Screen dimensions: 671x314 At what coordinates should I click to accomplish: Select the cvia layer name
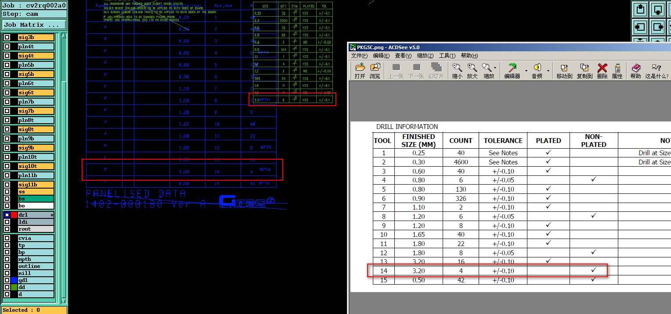[x=36, y=238]
